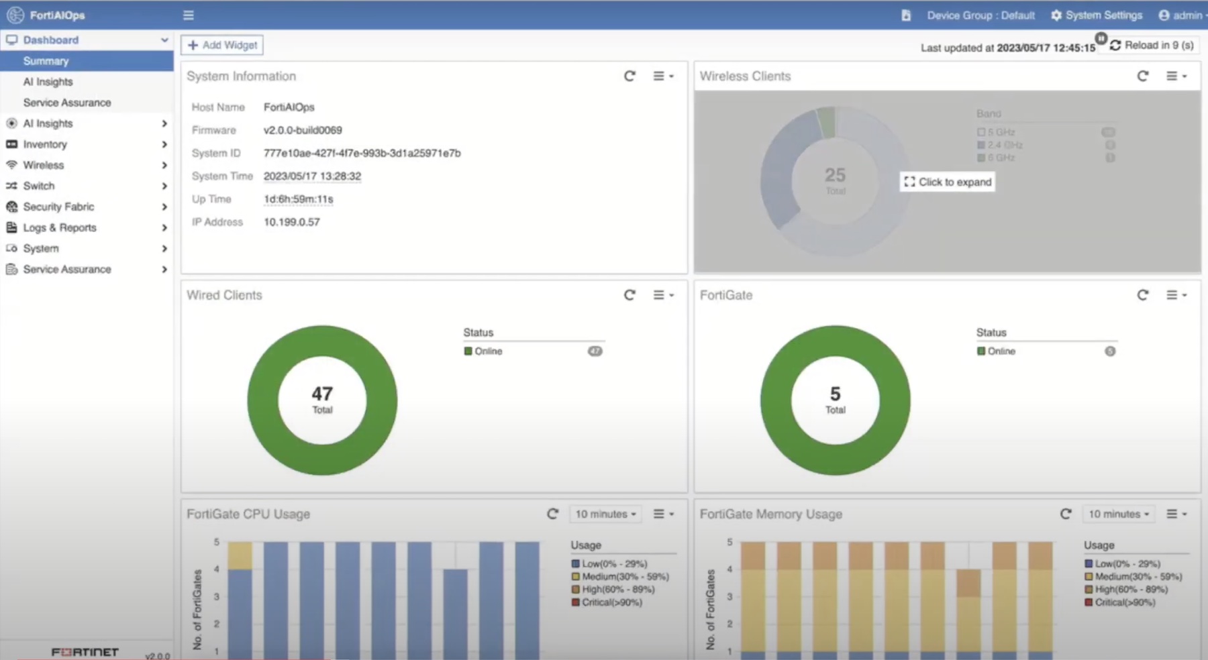1208x660 pixels.
Task: Open AI Insights under Dashboard
Action: click(x=48, y=82)
